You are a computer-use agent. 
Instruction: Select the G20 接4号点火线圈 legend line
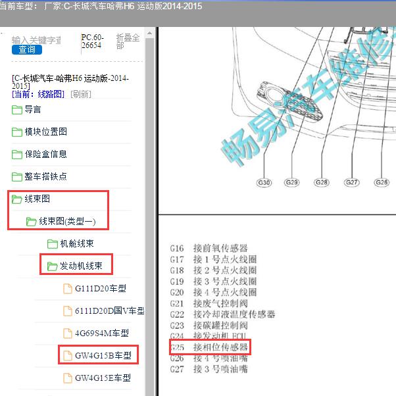[213, 292]
